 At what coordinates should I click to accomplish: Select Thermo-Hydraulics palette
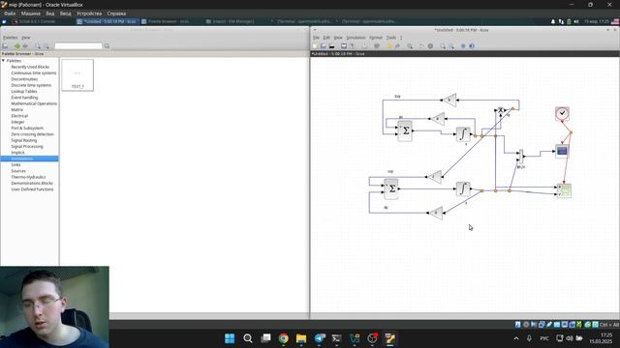[28, 177]
